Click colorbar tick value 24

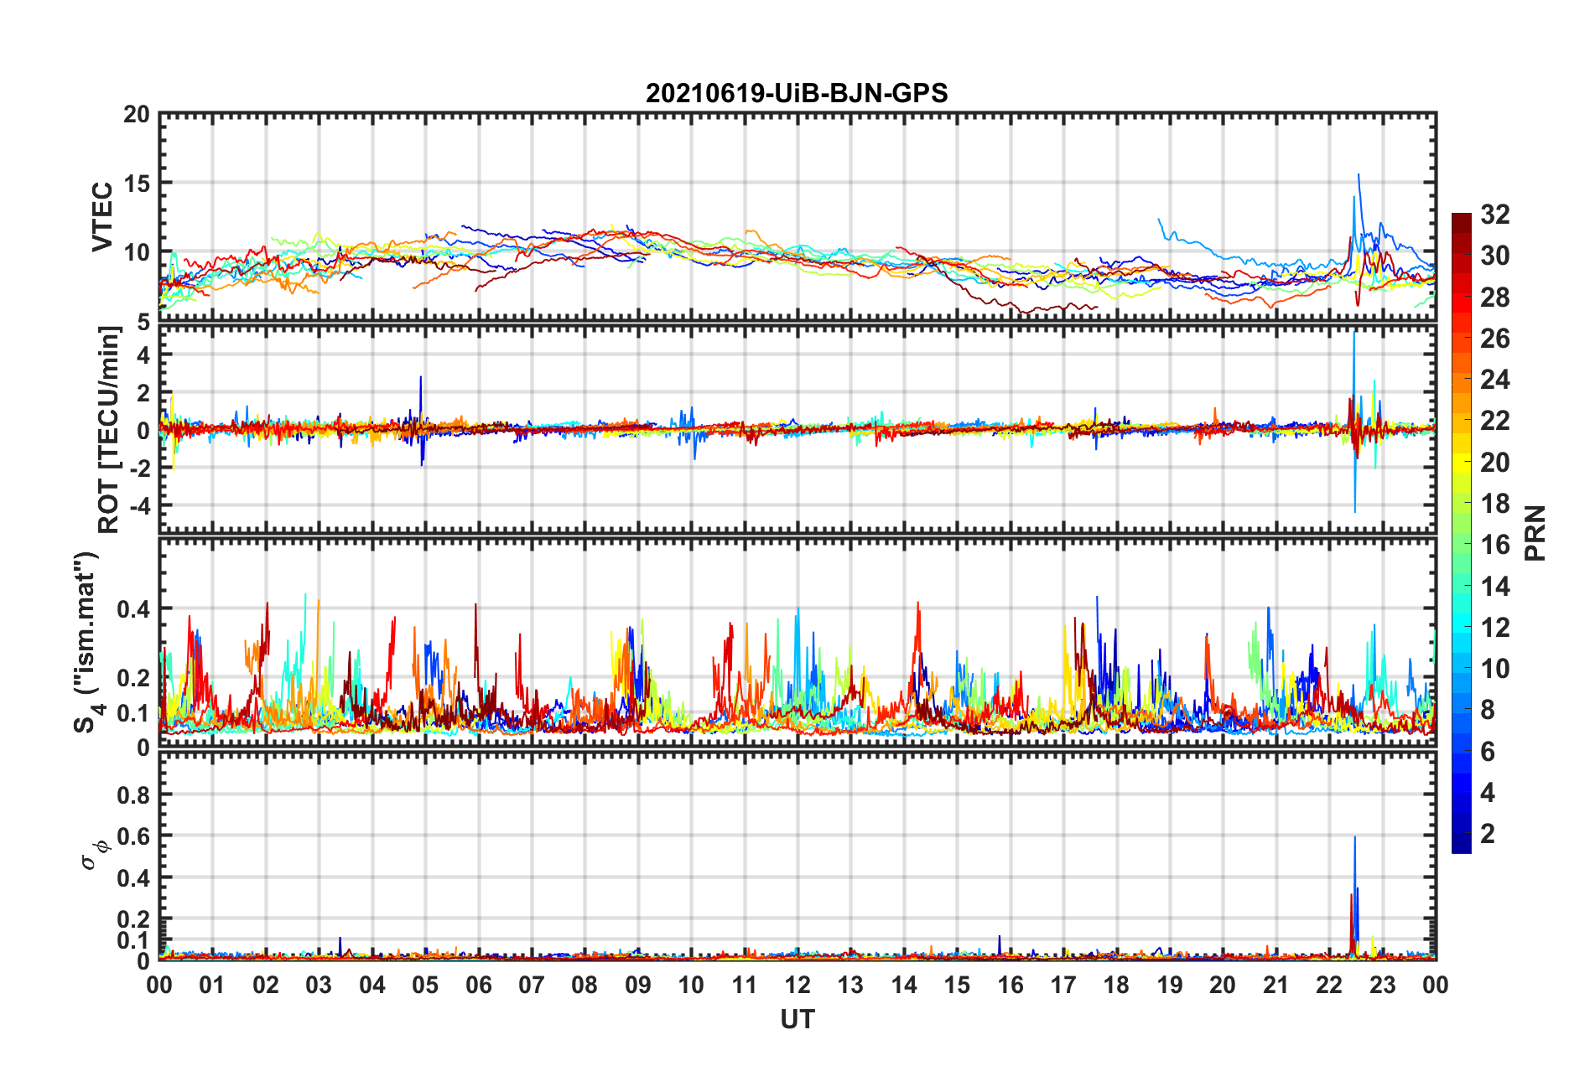pyautogui.click(x=1494, y=380)
